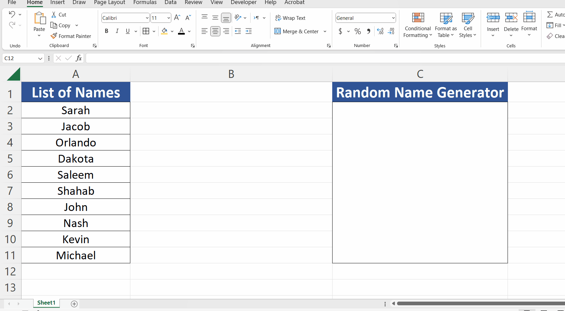This screenshot has height=311, width=565.
Task: Click the Format as Table icon
Action: tap(445, 25)
